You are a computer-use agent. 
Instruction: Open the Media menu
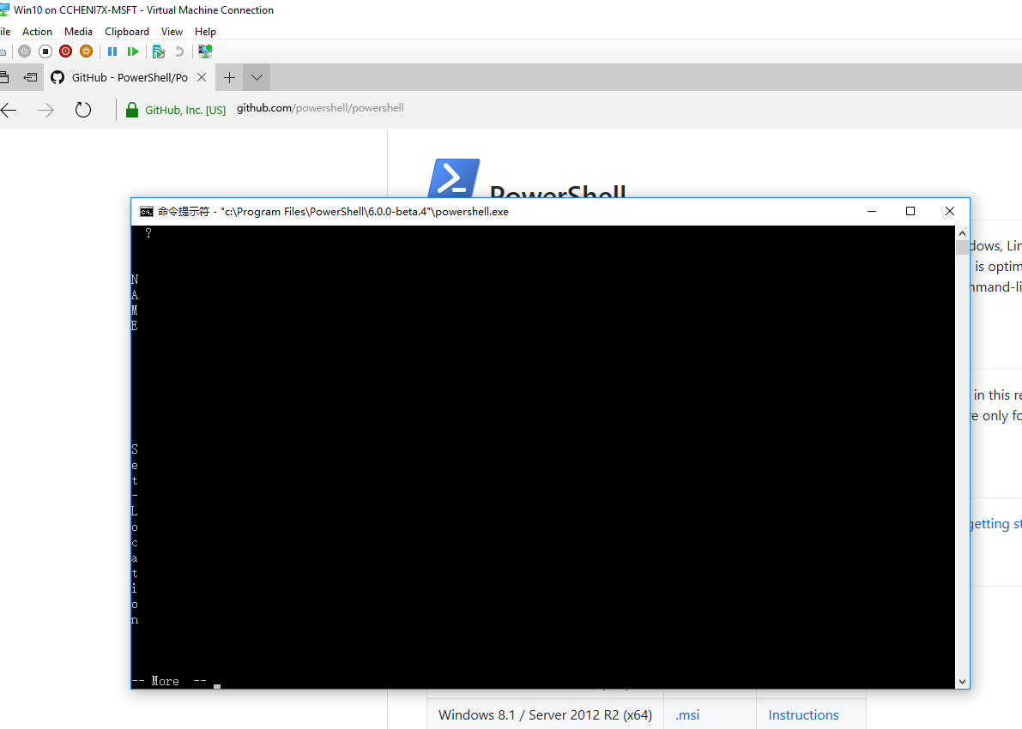(78, 31)
